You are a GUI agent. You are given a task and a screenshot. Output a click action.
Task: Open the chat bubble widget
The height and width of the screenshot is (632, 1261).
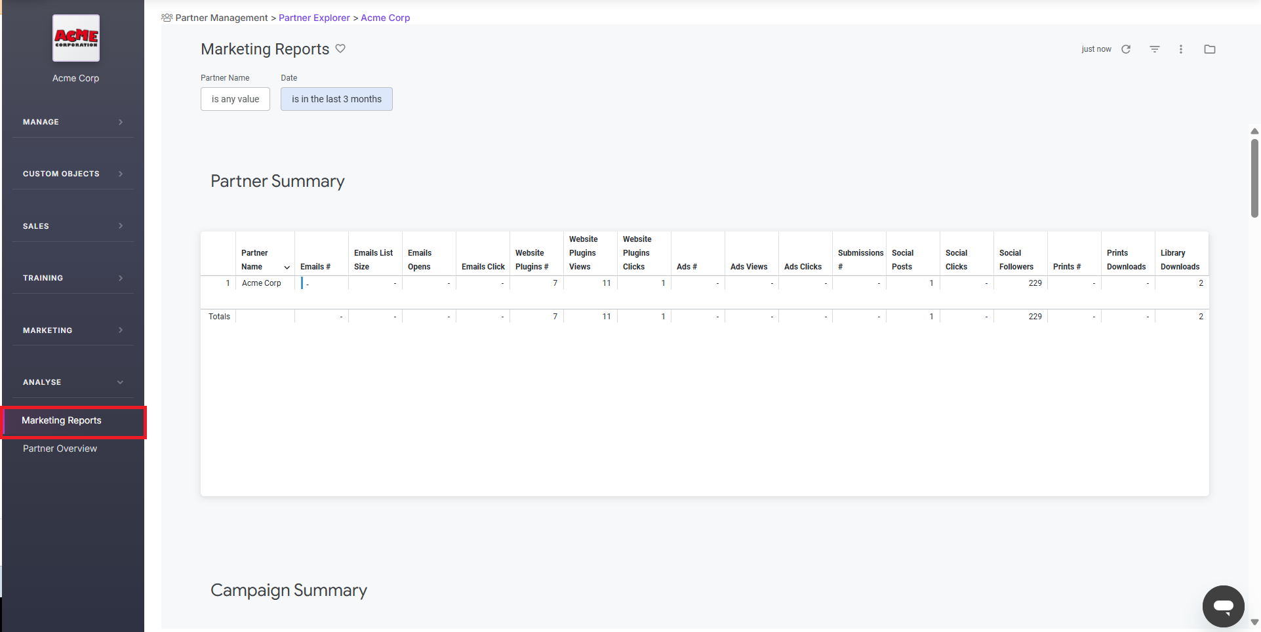tap(1223, 606)
